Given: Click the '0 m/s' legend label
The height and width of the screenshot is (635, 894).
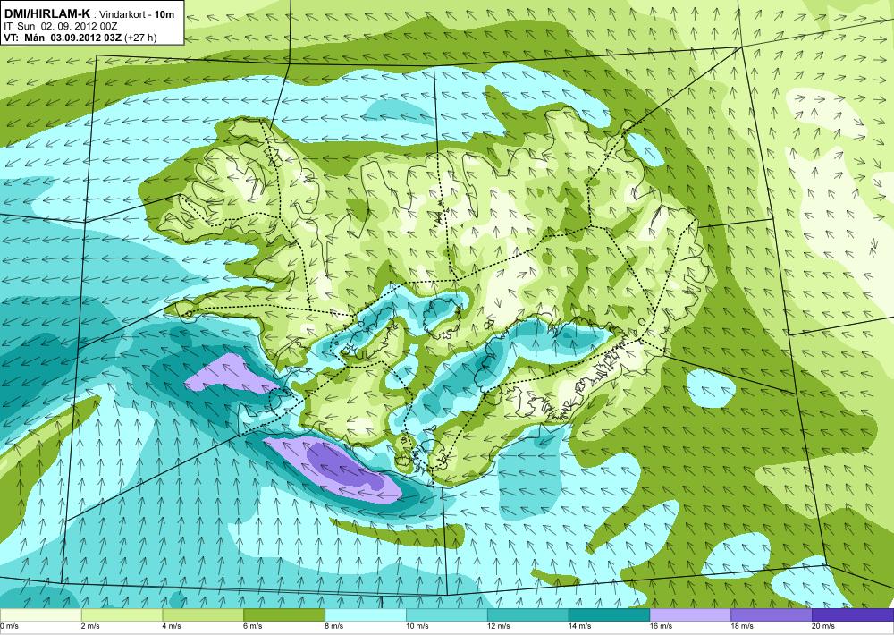Looking at the screenshot, I should coord(9,626).
